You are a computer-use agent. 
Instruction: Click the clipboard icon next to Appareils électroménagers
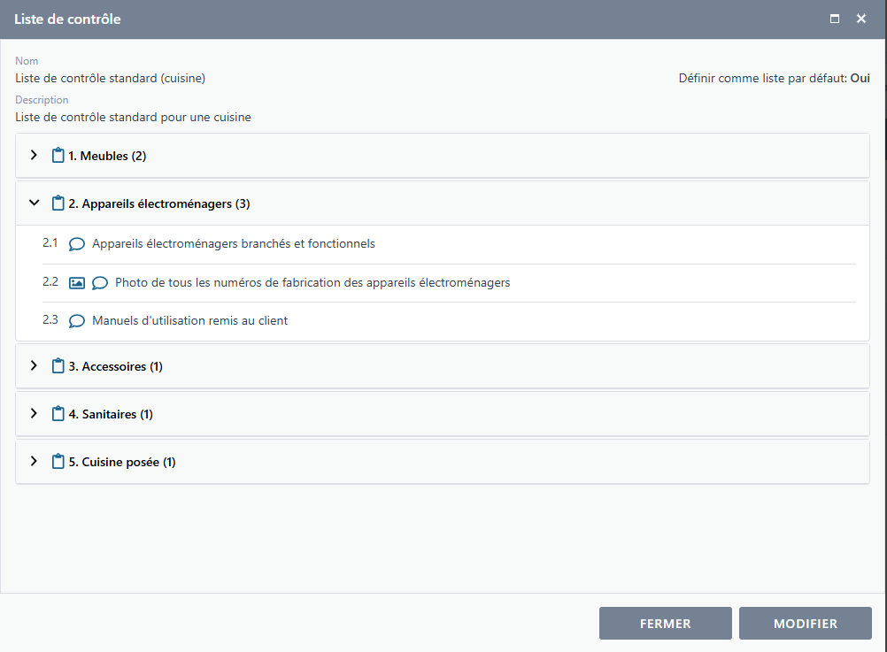pos(58,203)
